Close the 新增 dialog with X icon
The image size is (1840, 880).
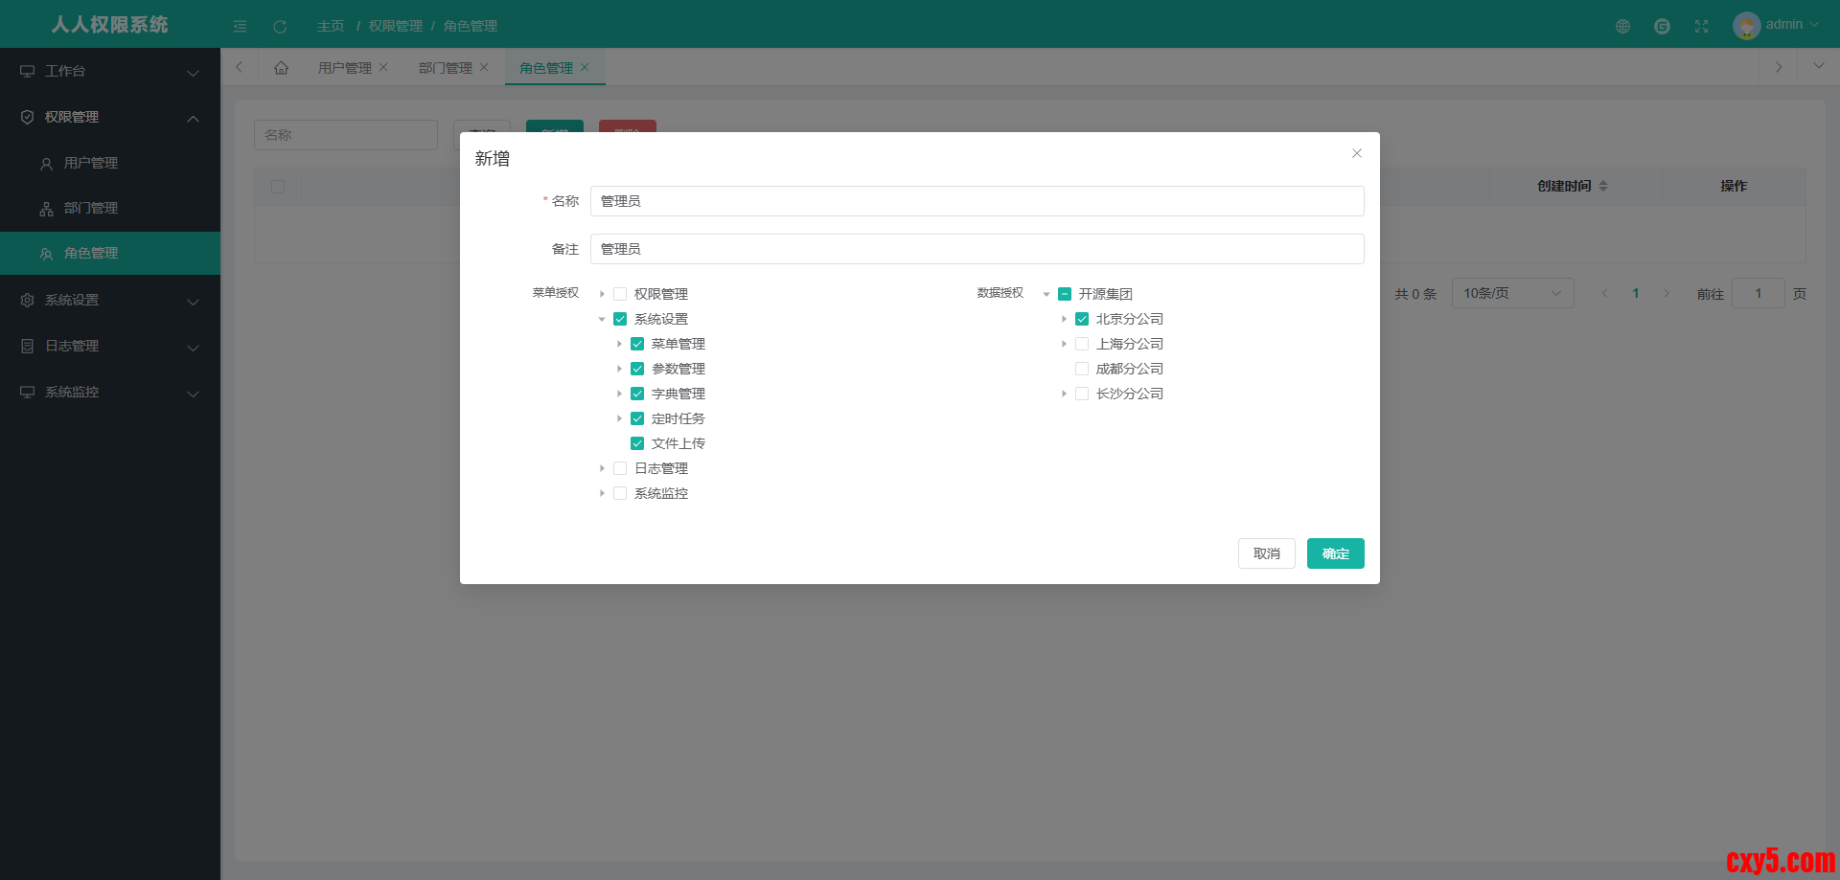(x=1357, y=153)
